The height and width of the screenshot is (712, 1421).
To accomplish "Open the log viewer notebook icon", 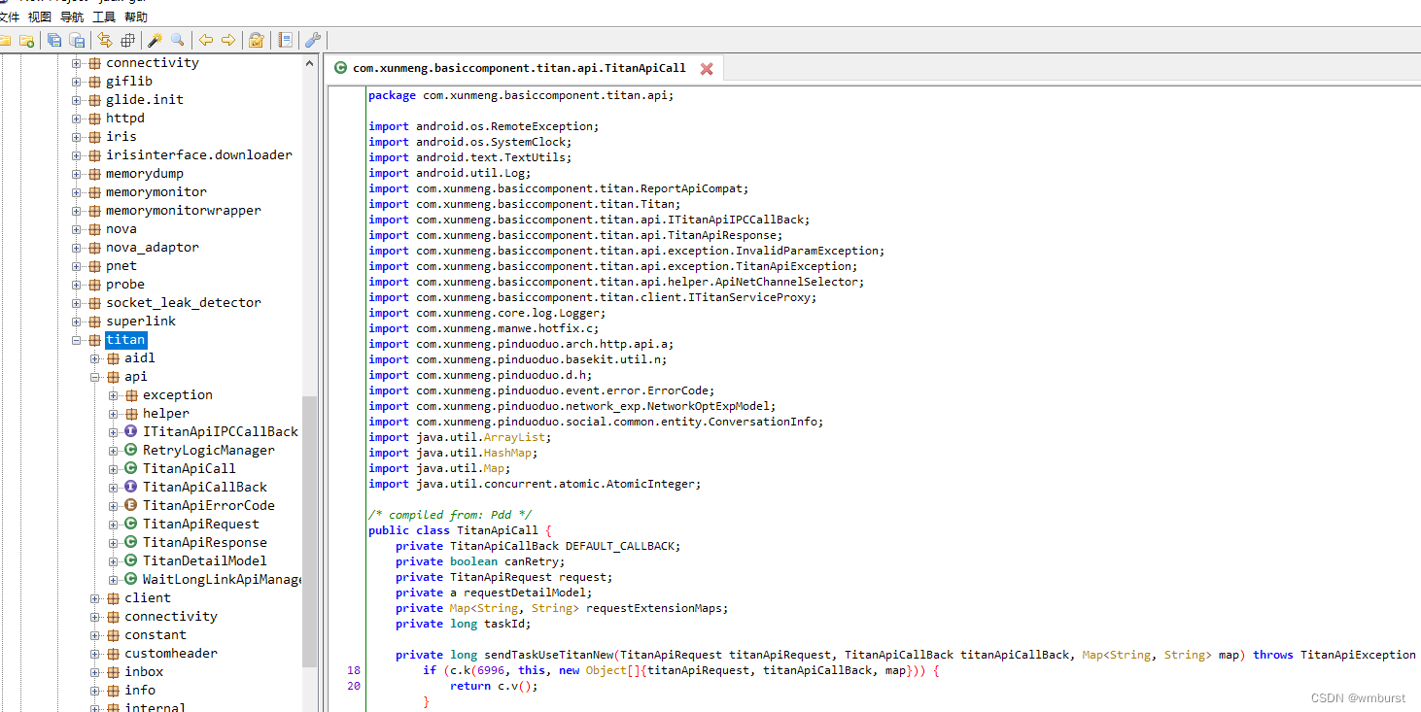I will (x=285, y=40).
